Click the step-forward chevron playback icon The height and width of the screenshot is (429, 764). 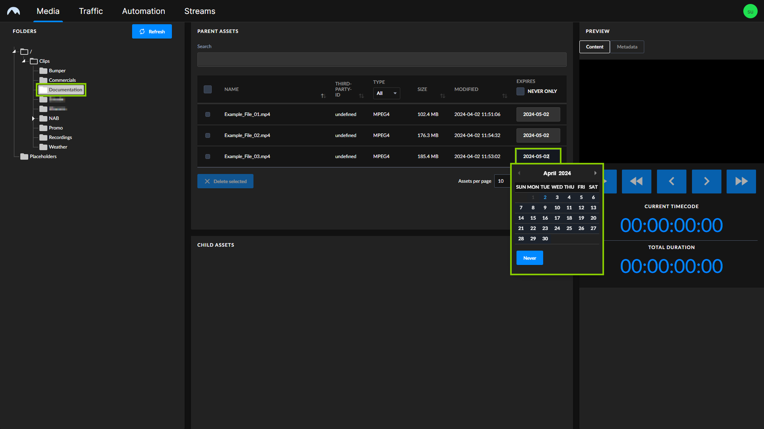(706, 182)
